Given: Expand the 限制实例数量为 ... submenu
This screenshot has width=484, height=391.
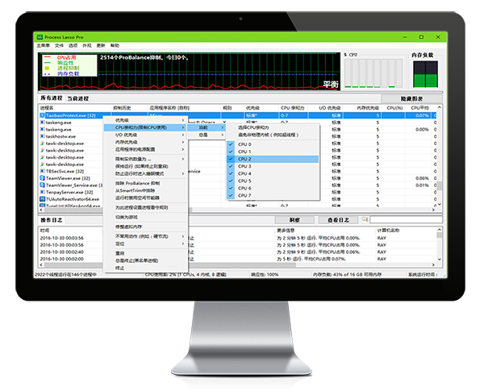Looking at the screenshot, I should coord(145,159).
